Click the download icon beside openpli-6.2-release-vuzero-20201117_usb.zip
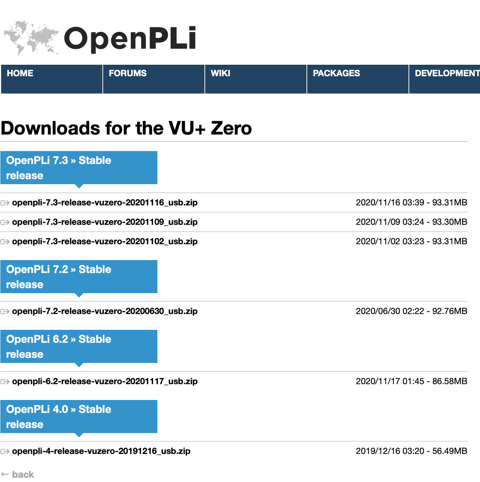480x482 pixels. (5, 382)
